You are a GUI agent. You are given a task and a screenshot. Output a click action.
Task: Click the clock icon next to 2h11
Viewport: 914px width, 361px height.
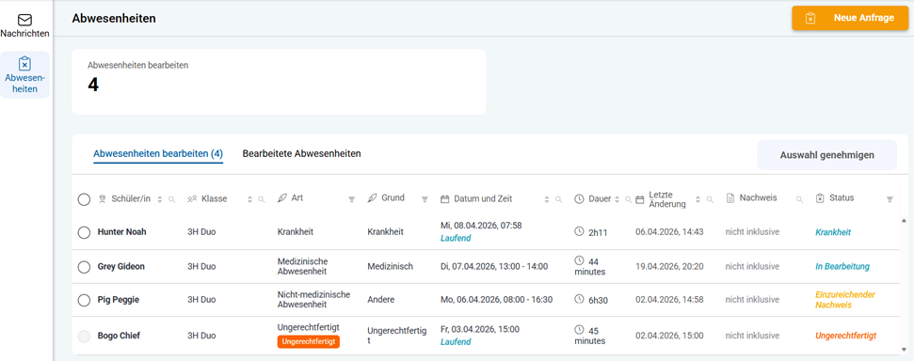580,231
